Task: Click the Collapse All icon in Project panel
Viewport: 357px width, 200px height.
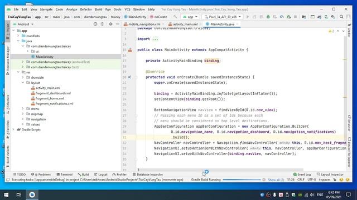Action: pyautogui.click(x=102, y=24)
